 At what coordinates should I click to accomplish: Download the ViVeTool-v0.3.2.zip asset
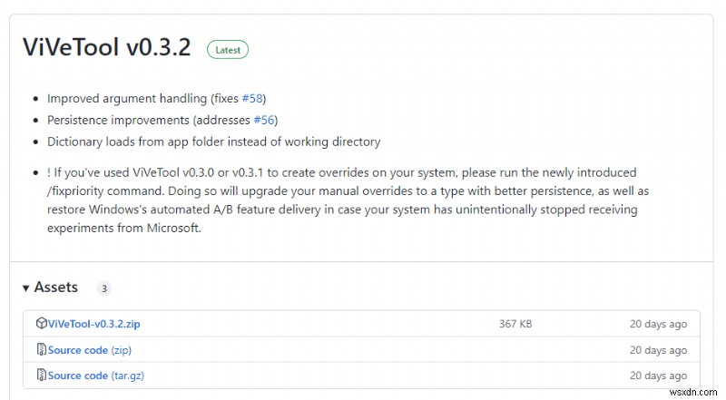[x=93, y=324]
